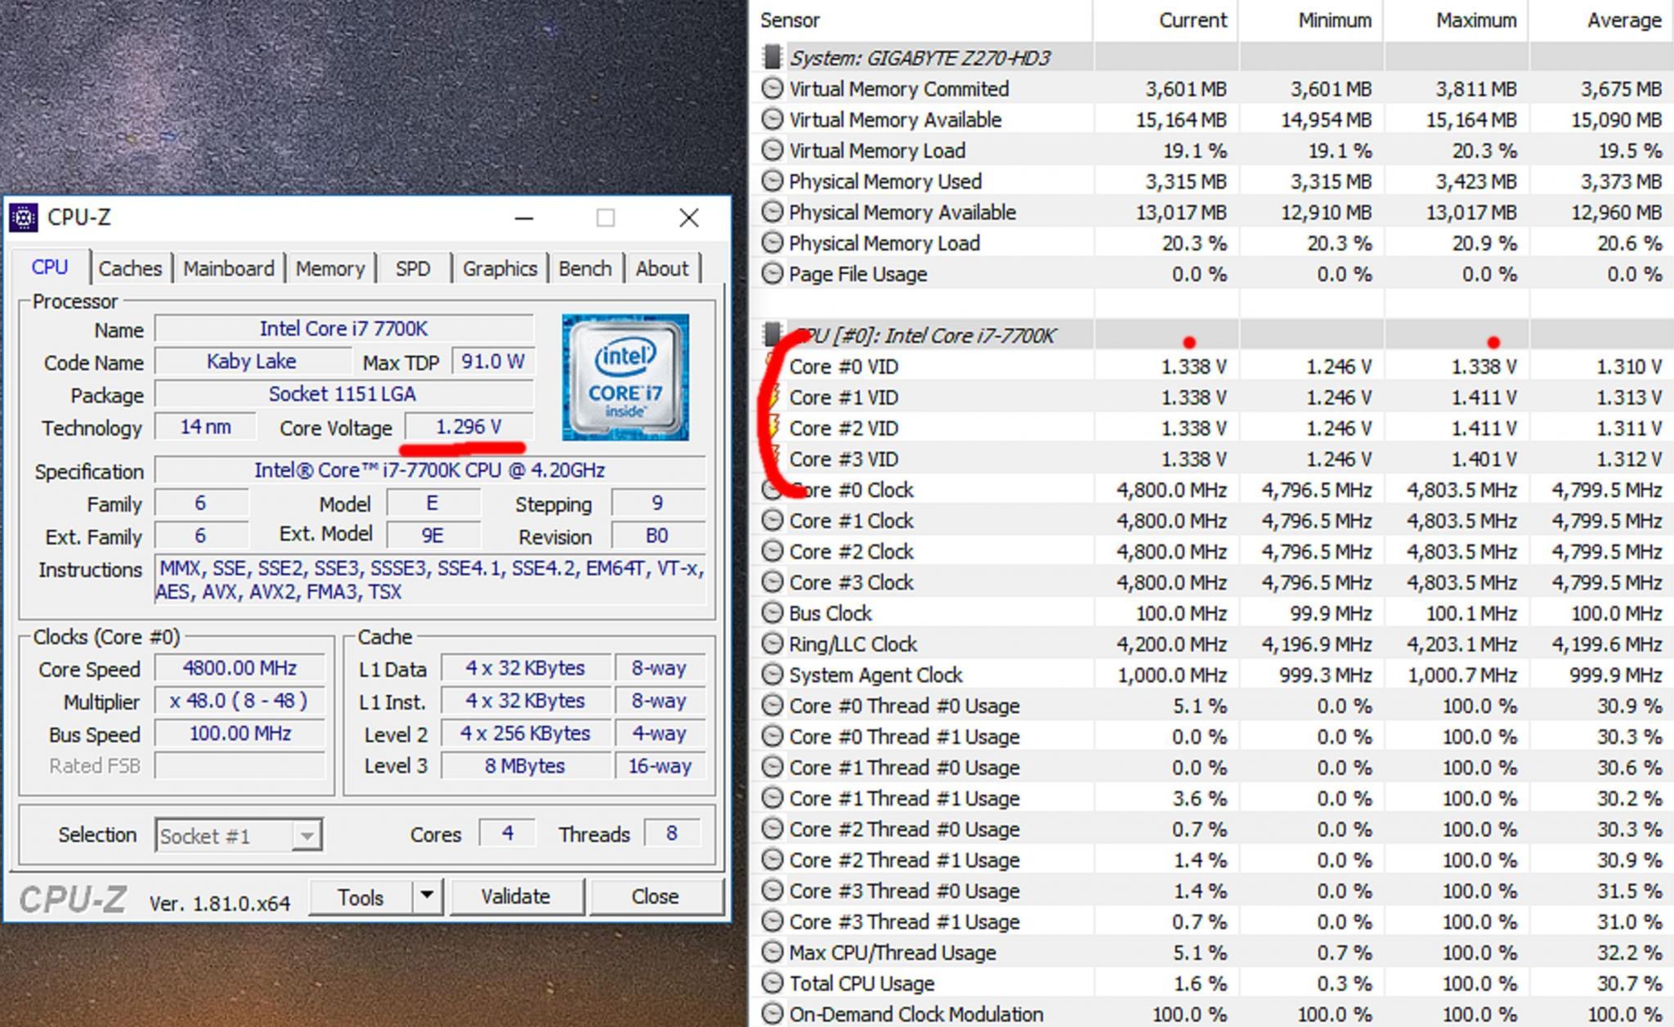Click the Tools button in CPU-Z
The image size is (1674, 1027).
pyautogui.click(x=360, y=897)
